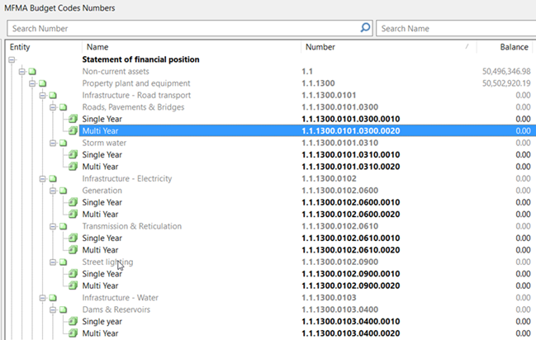Image resolution: width=536 pixels, height=340 pixels.
Task: Click the folder icon beside Property plant and equipment
Action: (42, 84)
